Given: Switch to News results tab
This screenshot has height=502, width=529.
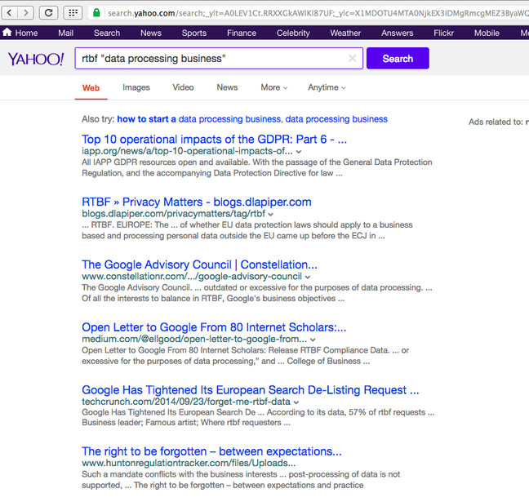Looking at the screenshot, I should pos(227,87).
